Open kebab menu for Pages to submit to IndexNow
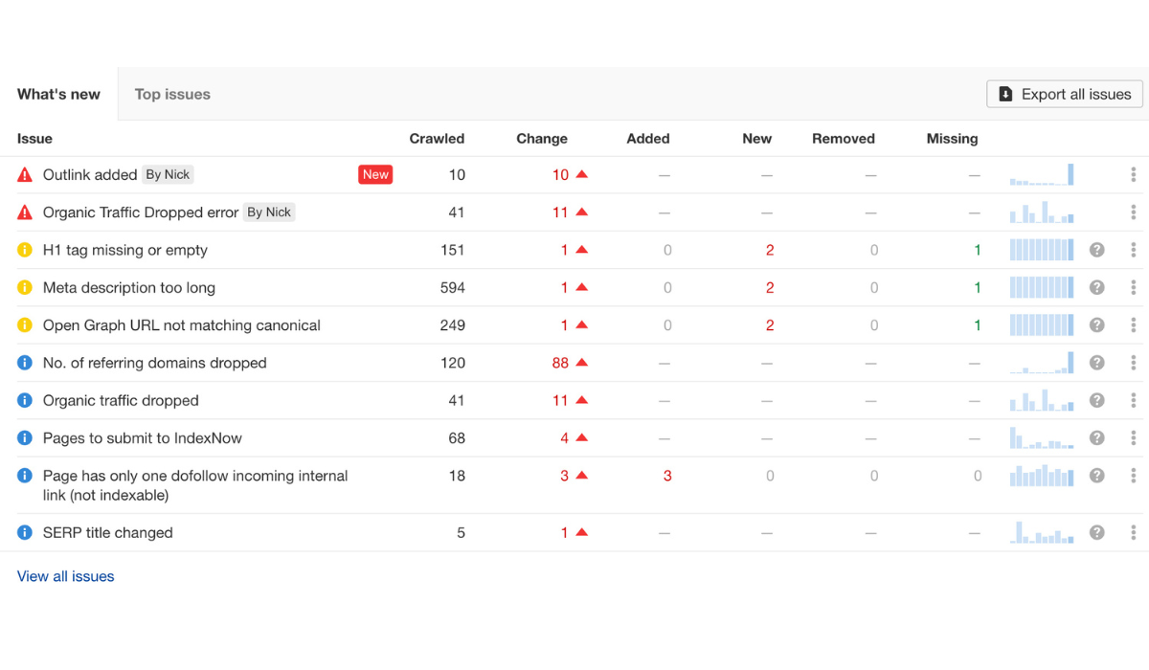The height and width of the screenshot is (670, 1149). (x=1133, y=437)
